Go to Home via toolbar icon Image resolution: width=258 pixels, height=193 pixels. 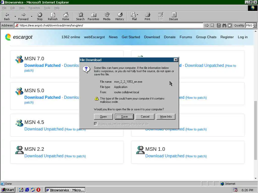66,16
